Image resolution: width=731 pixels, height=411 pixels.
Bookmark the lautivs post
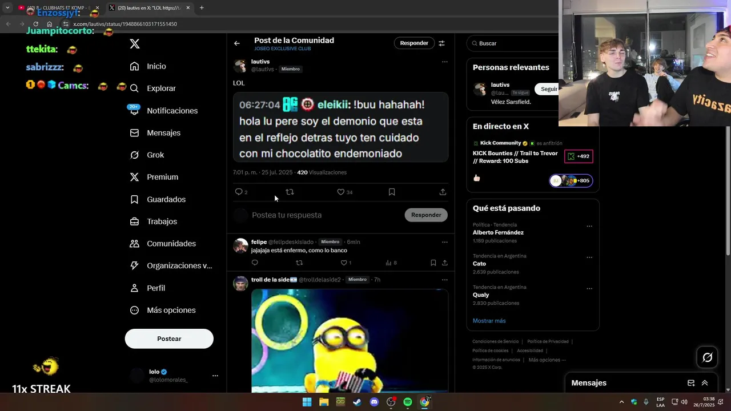[392, 192]
